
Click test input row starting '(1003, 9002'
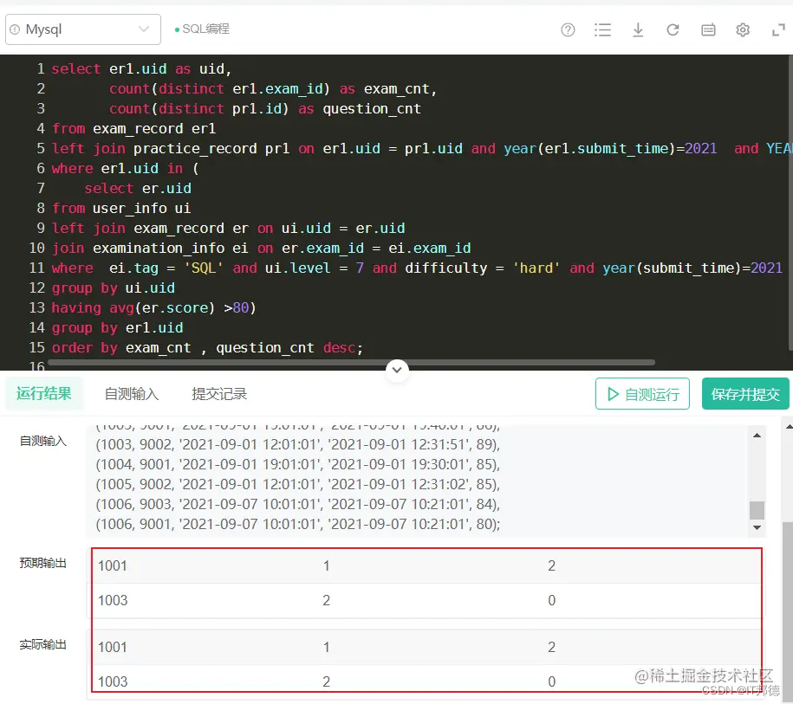coord(298,444)
